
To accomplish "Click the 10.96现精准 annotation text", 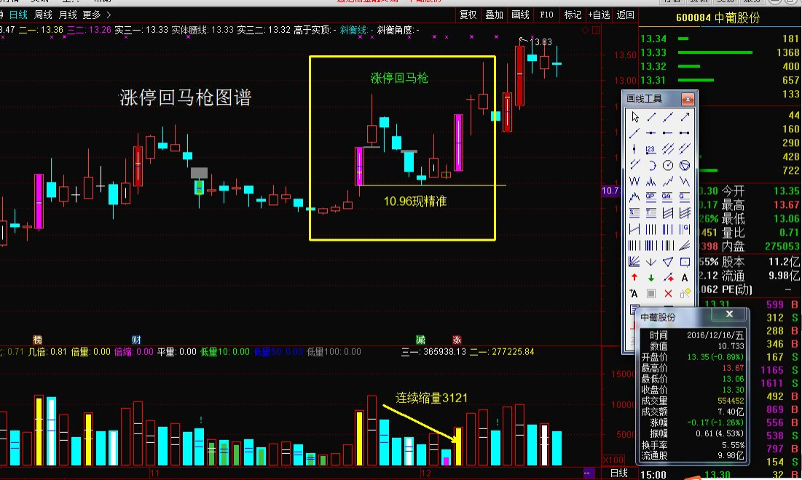I will coord(414,201).
